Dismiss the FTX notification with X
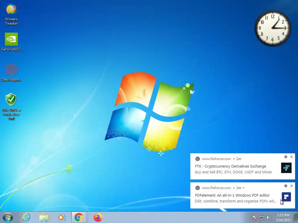The width and height of the screenshot is (298, 223). coord(292,157)
